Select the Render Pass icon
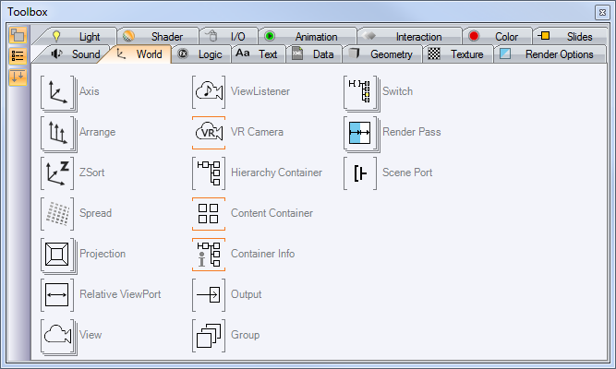 pyautogui.click(x=360, y=133)
